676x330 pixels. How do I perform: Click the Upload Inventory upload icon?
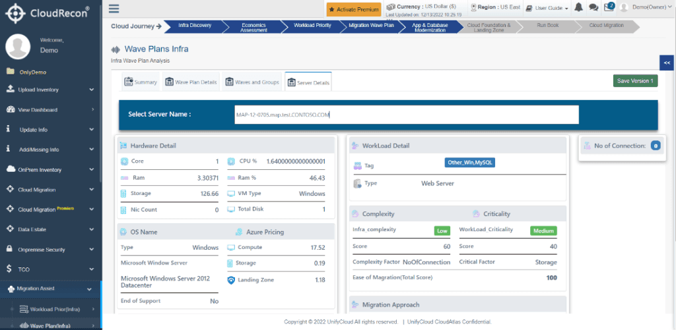(11, 90)
